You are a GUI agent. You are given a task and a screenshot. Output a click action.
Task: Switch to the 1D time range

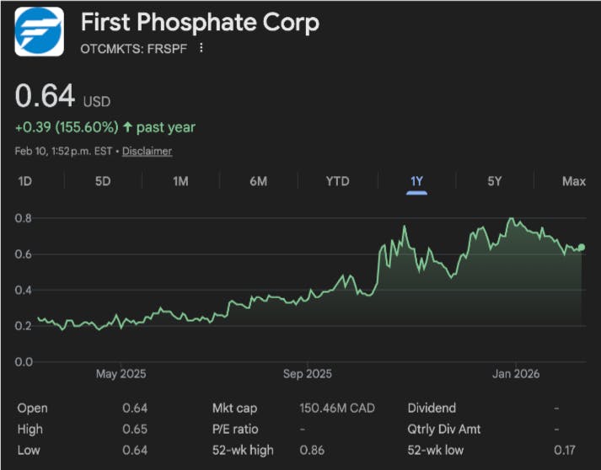pyautogui.click(x=25, y=181)
